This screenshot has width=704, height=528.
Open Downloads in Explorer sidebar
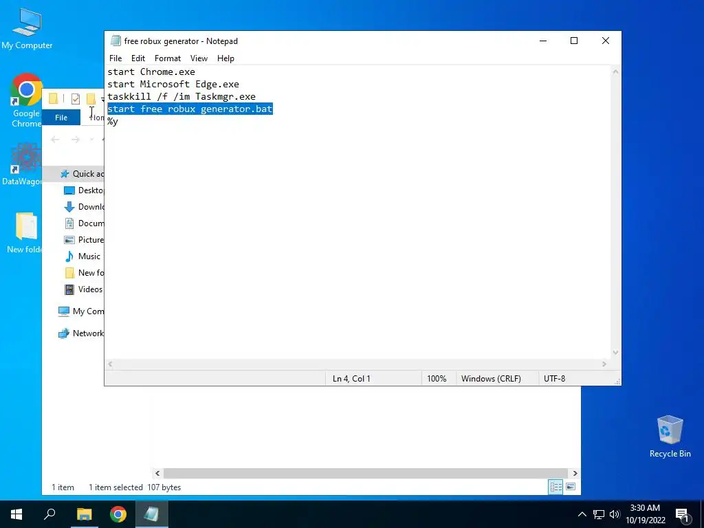pyautogui.click(x=85, y=207)
